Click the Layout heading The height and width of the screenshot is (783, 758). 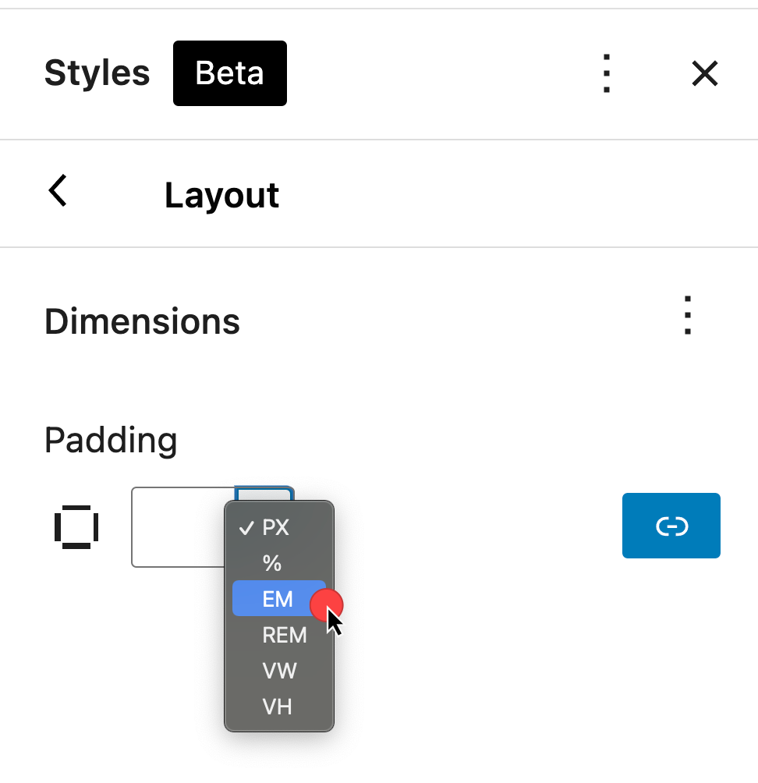[221, 195]
